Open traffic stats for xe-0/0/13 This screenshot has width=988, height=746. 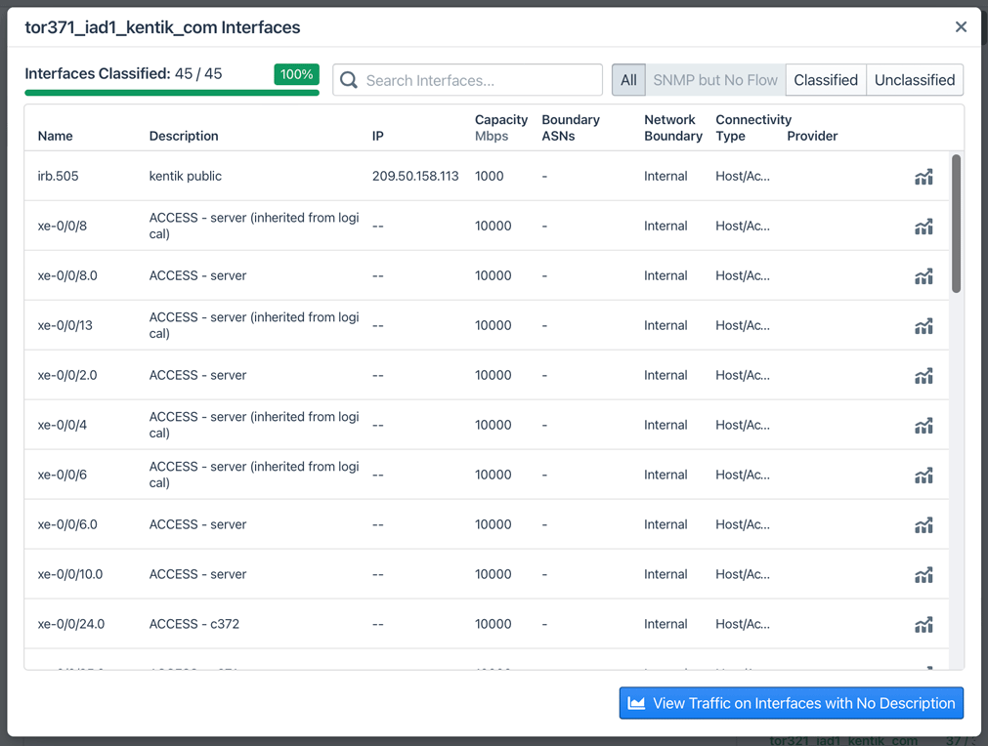[x=924, y=325]
